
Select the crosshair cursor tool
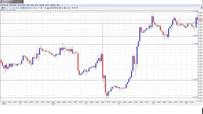(39, 8)
